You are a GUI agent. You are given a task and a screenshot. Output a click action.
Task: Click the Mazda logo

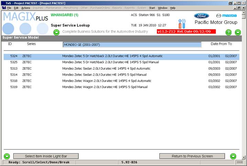[x=226, y=16]
